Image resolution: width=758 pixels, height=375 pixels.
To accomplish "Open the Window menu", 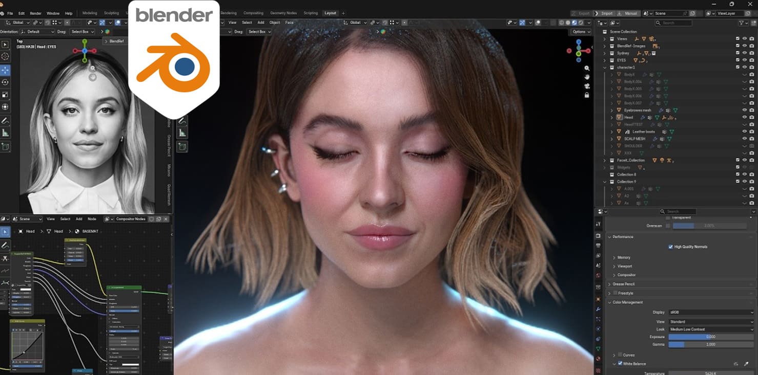I will coord(53,13).
